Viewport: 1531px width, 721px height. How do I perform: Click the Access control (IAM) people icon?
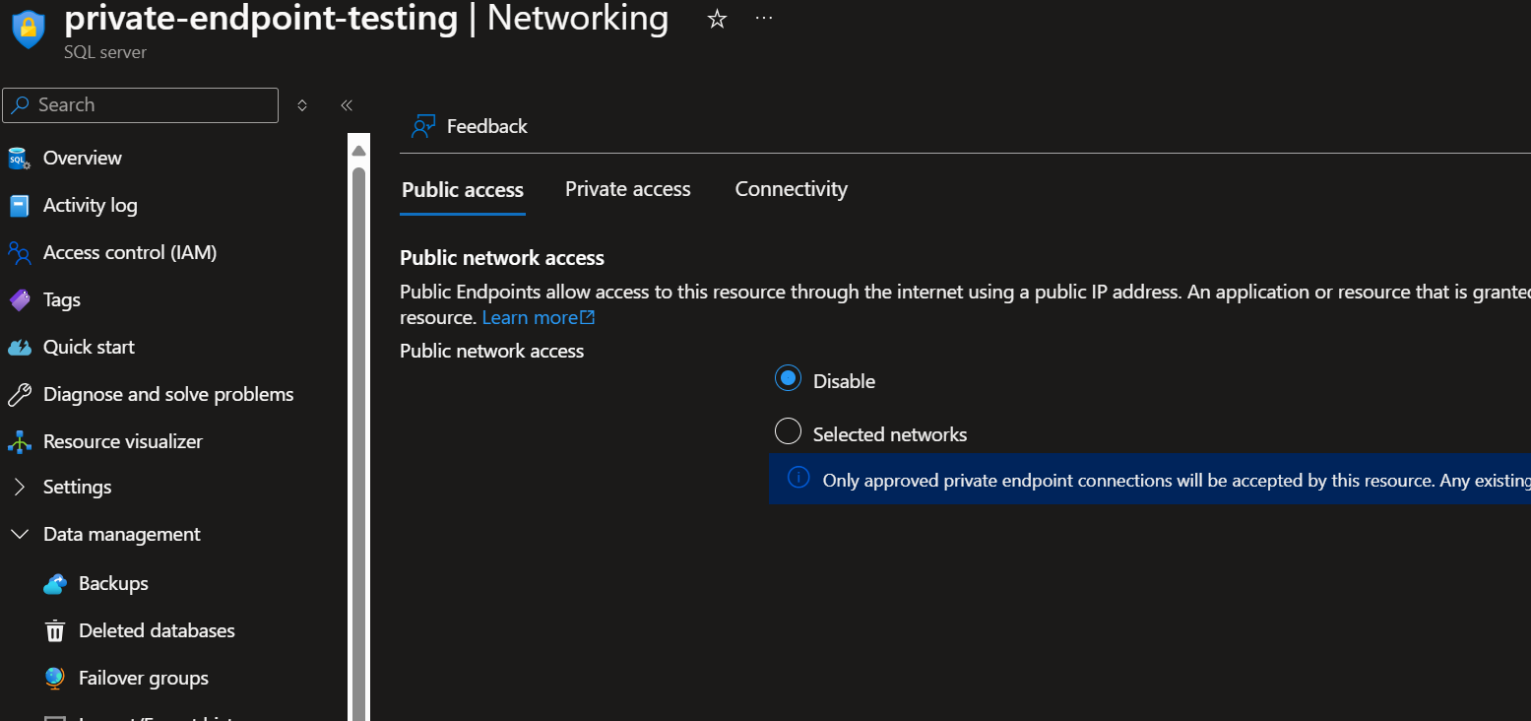tap(19, 253)
